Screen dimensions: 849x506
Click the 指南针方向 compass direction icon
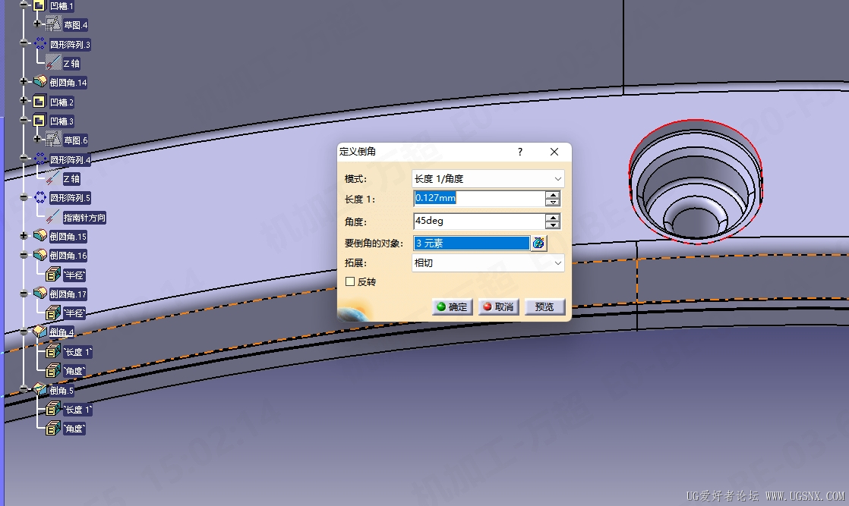[53, 217]
